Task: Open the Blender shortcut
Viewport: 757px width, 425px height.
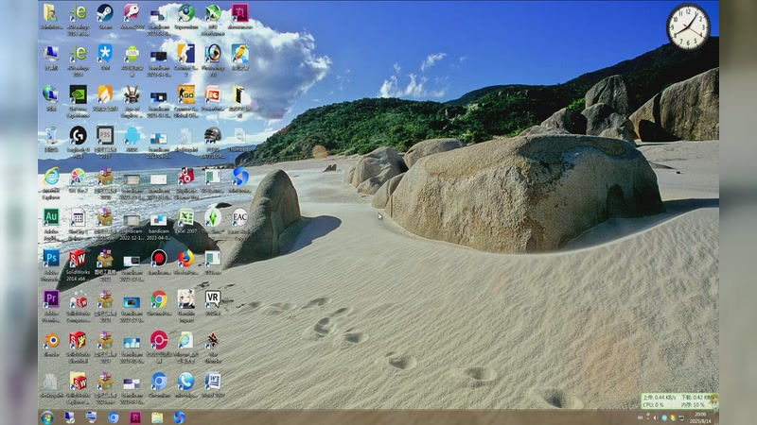Action: (51, 341)
